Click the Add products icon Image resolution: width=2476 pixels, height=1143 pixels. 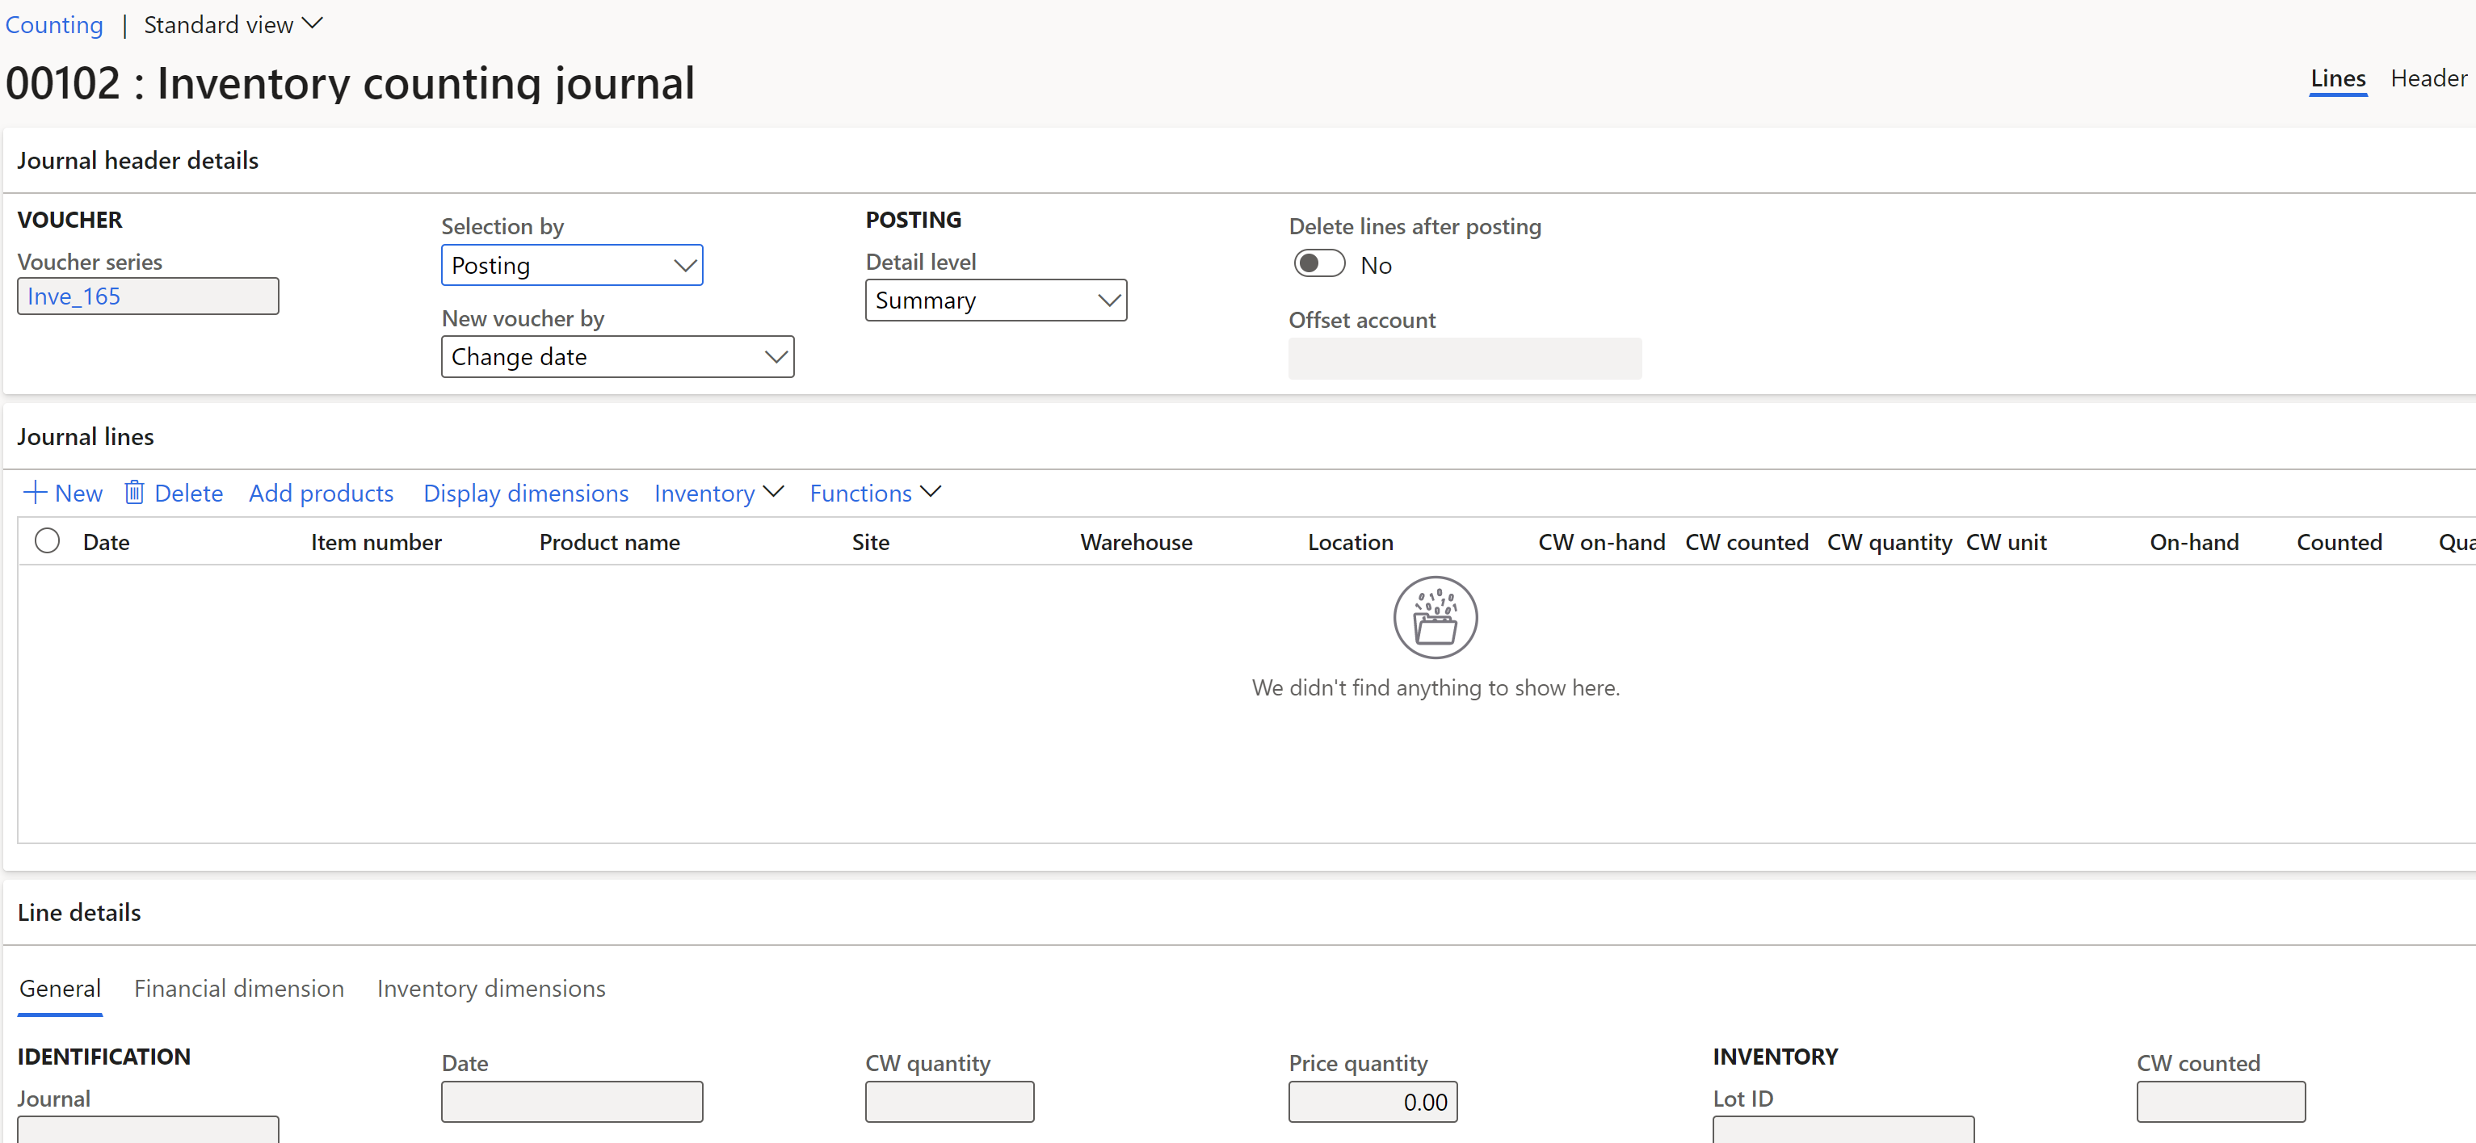tap(319, 493)
